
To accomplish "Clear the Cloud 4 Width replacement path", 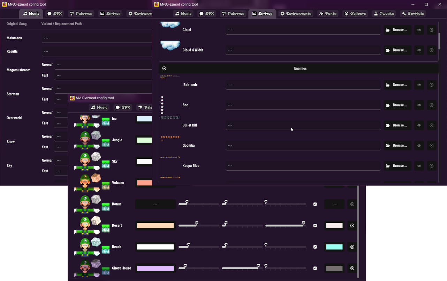I will pos(431,50).
